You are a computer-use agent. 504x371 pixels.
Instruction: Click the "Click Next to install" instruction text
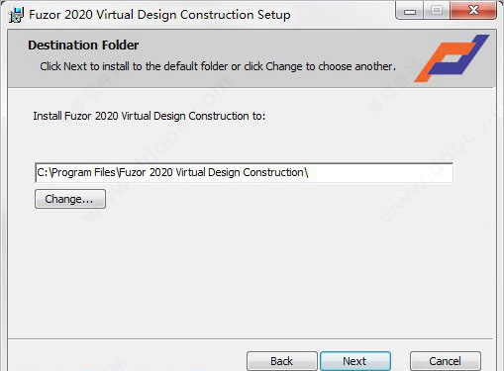click(218, 66)
